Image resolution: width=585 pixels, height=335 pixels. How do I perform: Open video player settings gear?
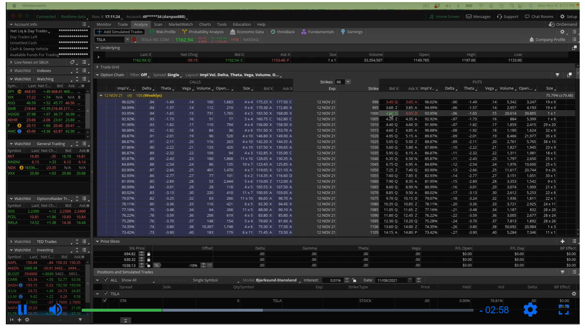(x=530, y=310)
